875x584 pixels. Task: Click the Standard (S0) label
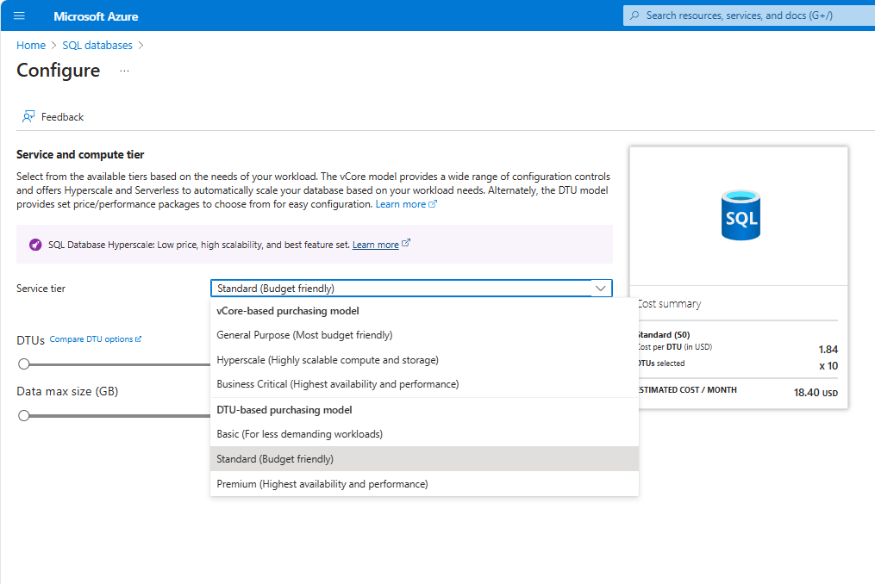click(664, 335)
